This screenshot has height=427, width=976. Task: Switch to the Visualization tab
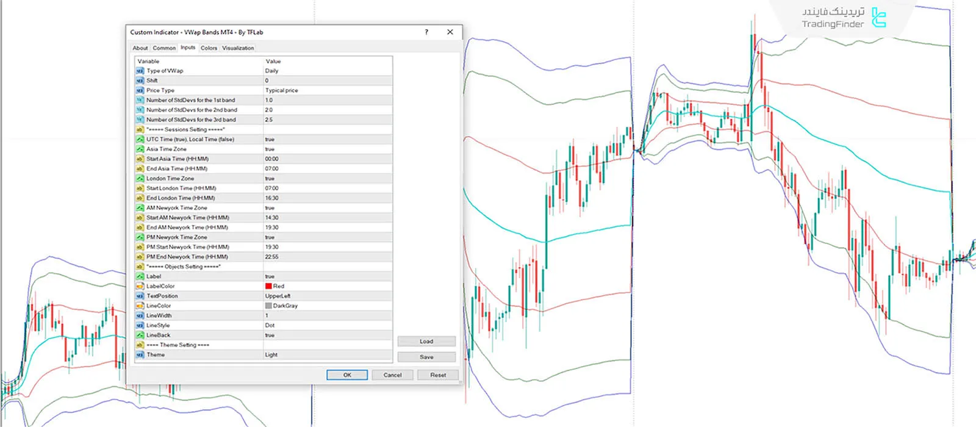pos(238,48)
